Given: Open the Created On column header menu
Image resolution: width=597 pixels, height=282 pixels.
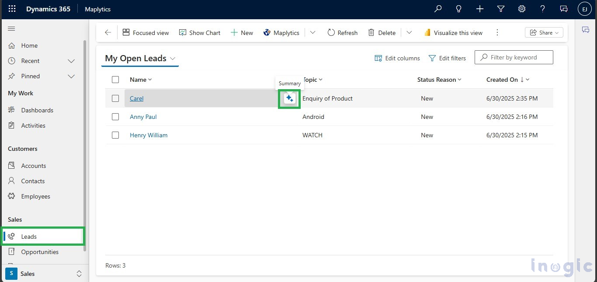Looking at the screenshot, I should click(x=508, y=80).
